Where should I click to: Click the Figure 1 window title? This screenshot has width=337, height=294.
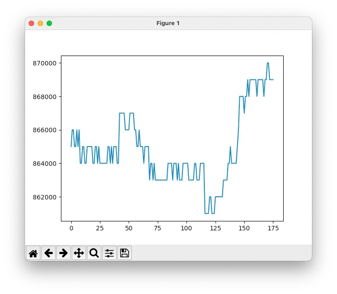tap(168, 23)
